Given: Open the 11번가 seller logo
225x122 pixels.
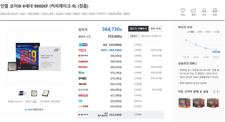Looking at the screenshot, I should [82, 50].
